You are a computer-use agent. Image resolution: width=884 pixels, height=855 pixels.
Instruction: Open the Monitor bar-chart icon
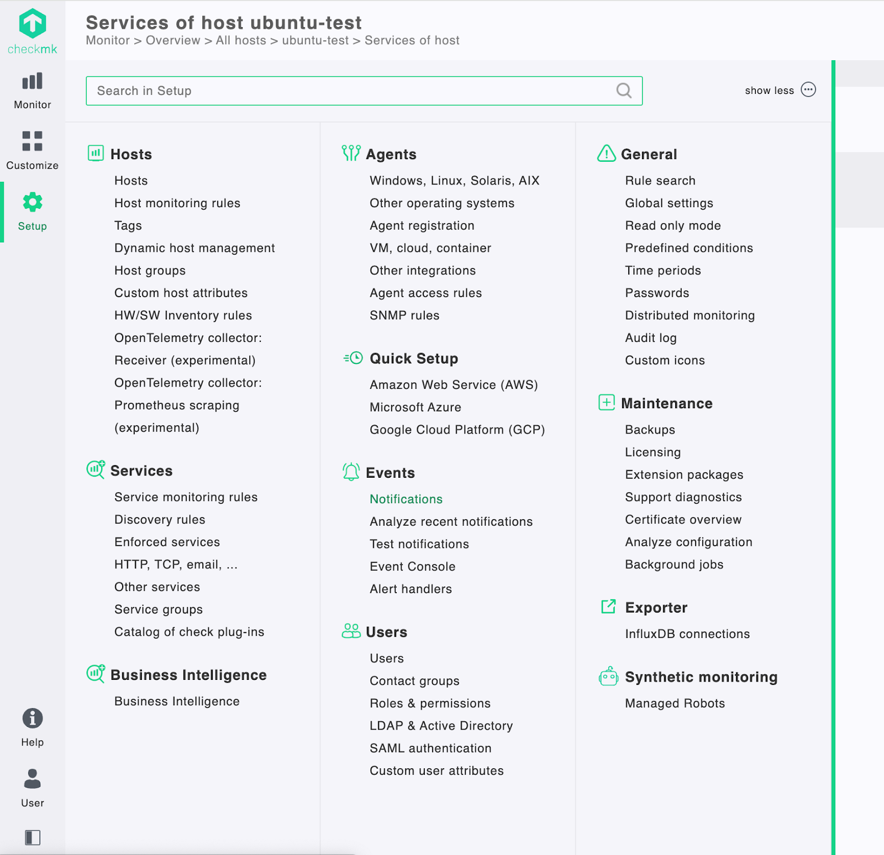tap(33, 81)
